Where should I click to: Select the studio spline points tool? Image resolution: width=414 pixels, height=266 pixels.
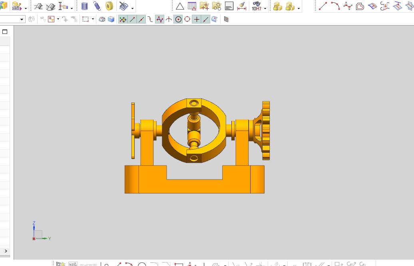[348, 6]
